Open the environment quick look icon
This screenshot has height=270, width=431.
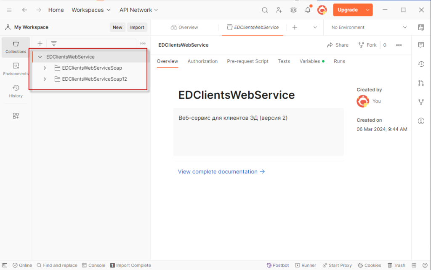click(x=421, y=27)
